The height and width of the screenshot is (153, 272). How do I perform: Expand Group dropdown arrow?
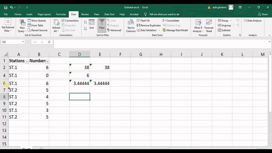tap(231, 20)
